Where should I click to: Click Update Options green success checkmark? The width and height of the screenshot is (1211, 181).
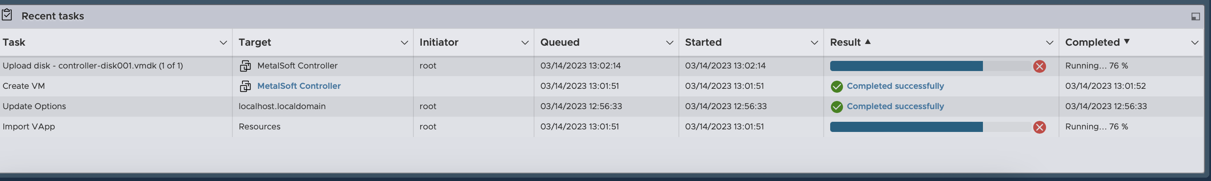[837, 107]
